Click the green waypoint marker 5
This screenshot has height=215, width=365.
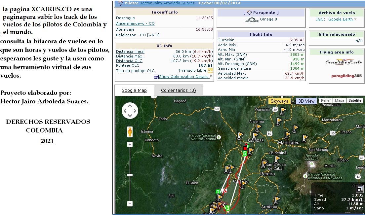(x=244, y=153)
